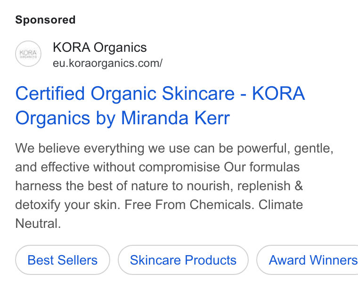
Task: Click the eu.koraorganics.com URL text
Action: coord(107,63)
